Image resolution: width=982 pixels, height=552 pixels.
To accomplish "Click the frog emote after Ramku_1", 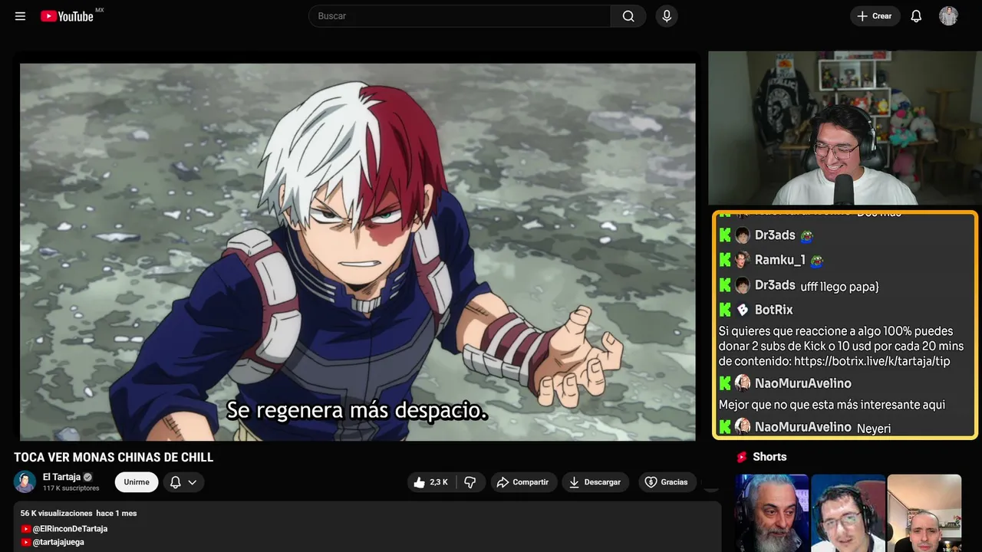I will click(816, 261).
